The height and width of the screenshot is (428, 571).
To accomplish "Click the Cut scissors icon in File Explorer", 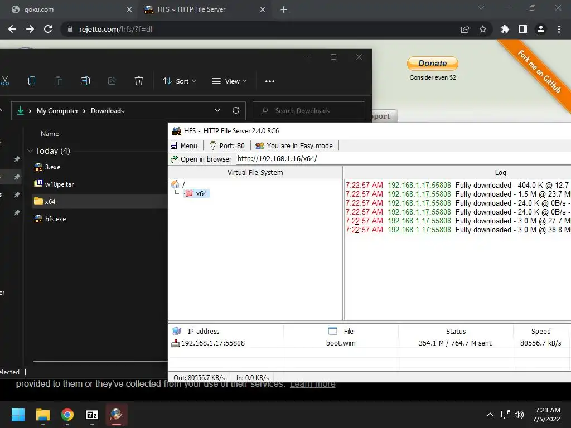I will (4, 81).
